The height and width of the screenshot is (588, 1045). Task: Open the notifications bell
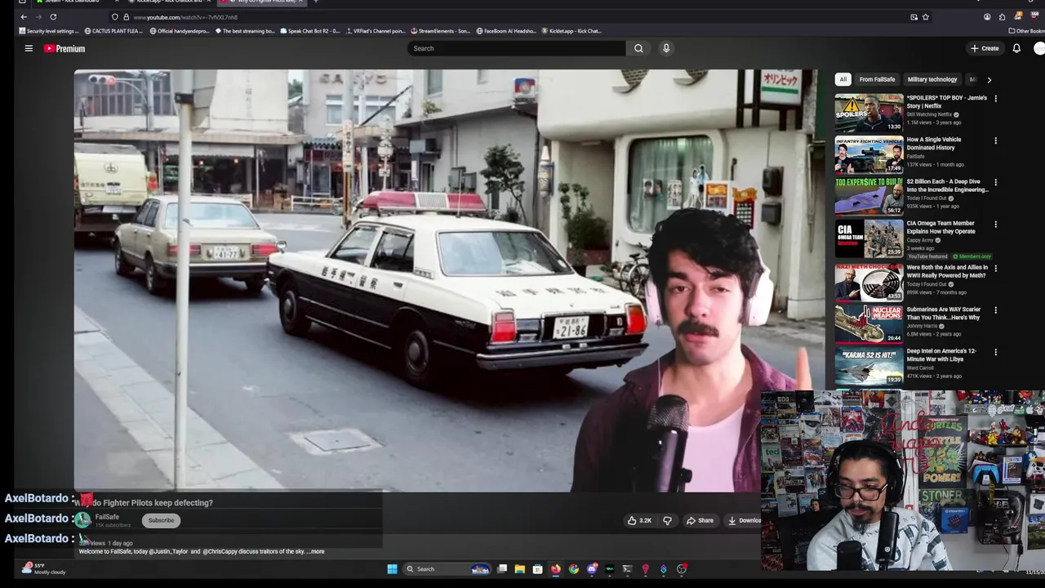tap(1016, 48)
